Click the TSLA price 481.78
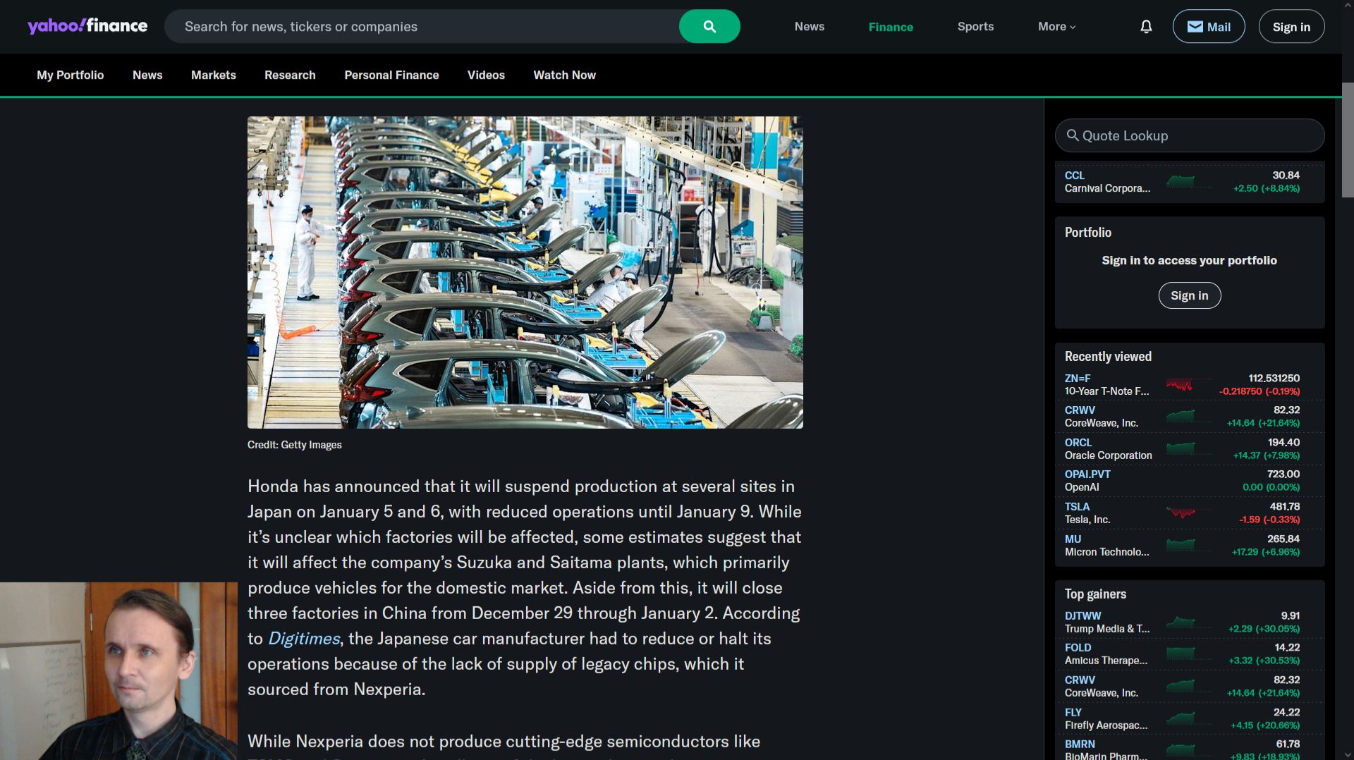The height and width of the screenshot is (760, 1354). (x=1284, y=507)
